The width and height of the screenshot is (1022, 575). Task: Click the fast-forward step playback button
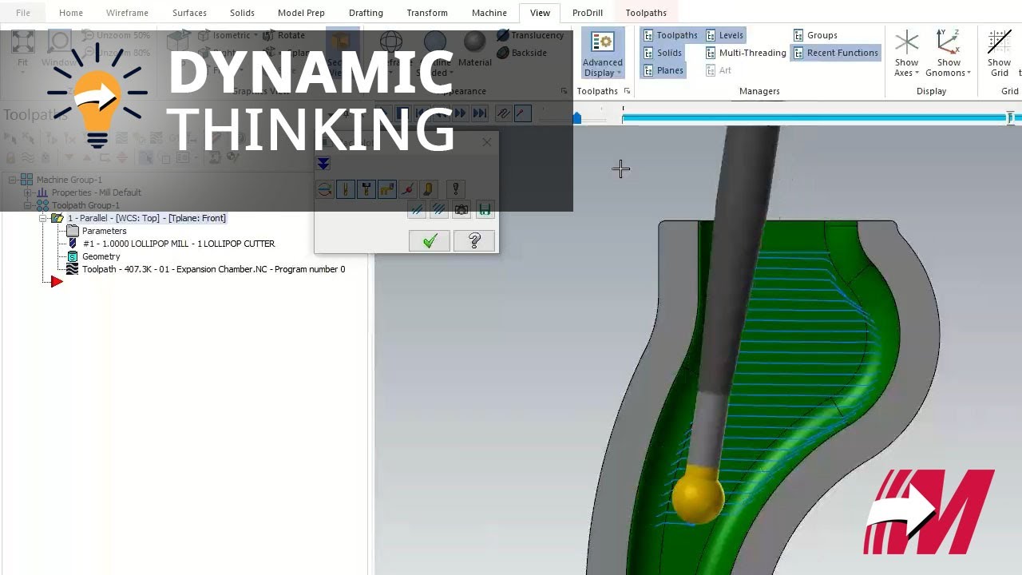(461, 113)
